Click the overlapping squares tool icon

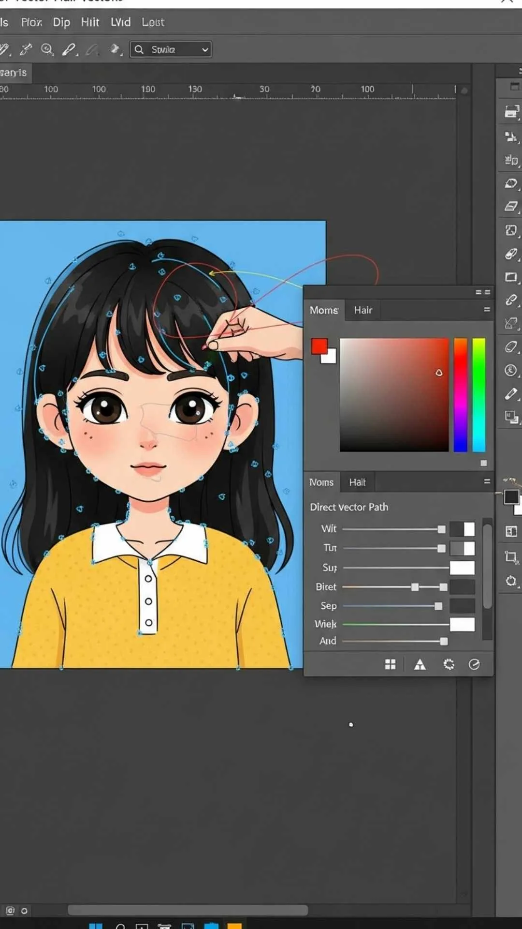(511, 417)
